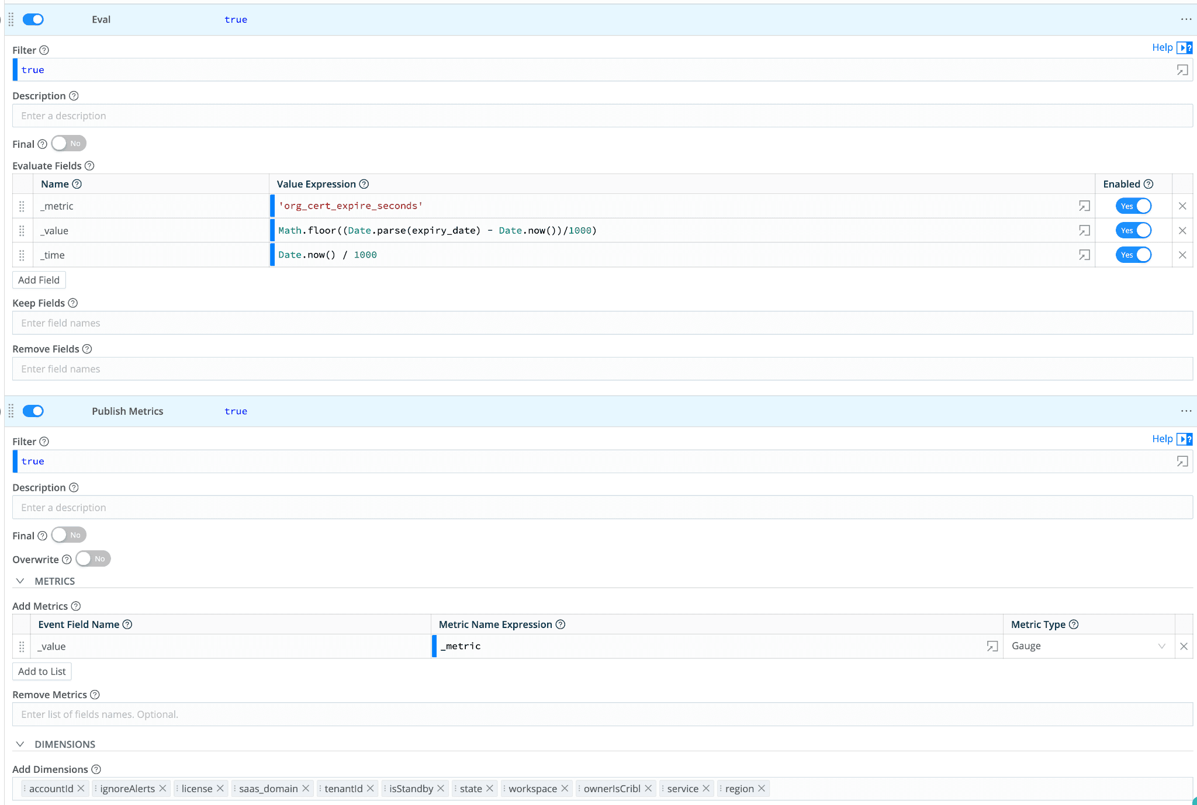Expand the _metric value expression editor
This screenshot has height=805, width=1197.
[1084, 206]
